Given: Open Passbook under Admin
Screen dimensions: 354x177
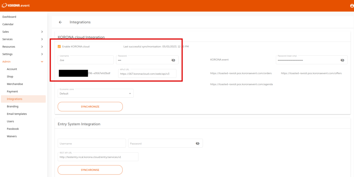Looking at the screenshot, I should [13, 129].
